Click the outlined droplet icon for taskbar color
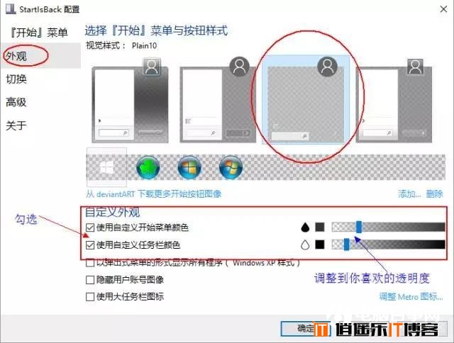 [305, 245]
